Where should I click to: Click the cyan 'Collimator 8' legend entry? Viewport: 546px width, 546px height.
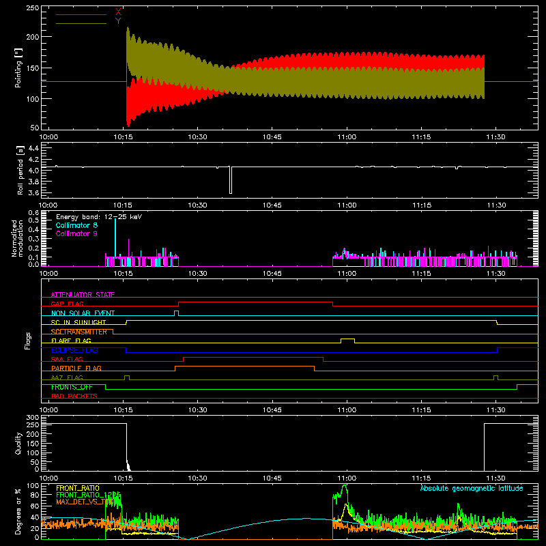pos(76,225)
